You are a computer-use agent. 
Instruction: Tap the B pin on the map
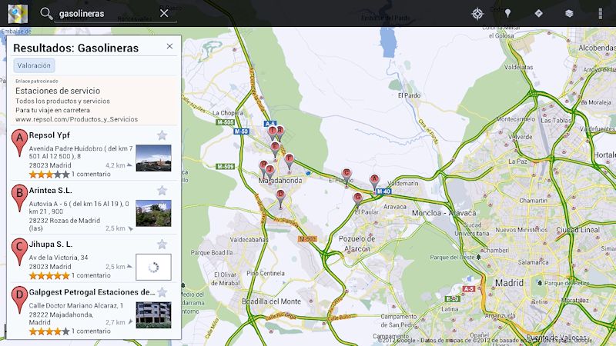[x=280, y=133]
